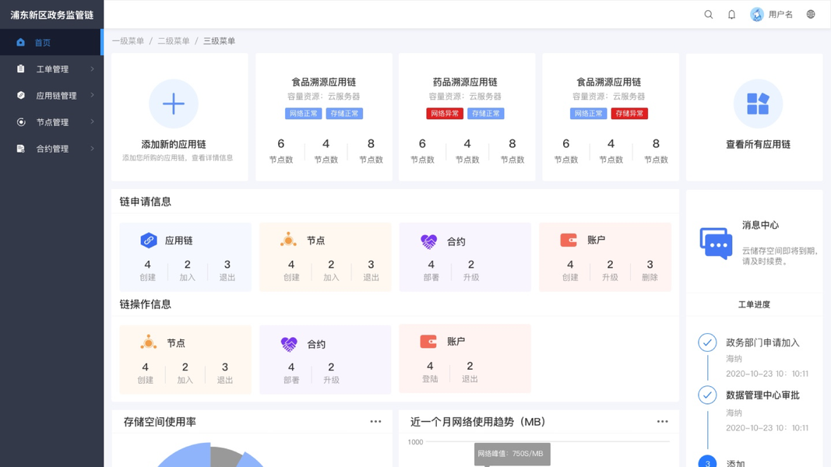Viewport: 831px width, 467px height.
Task: Click checkmark circle for 数据管理中心审批
Action: 707,395
